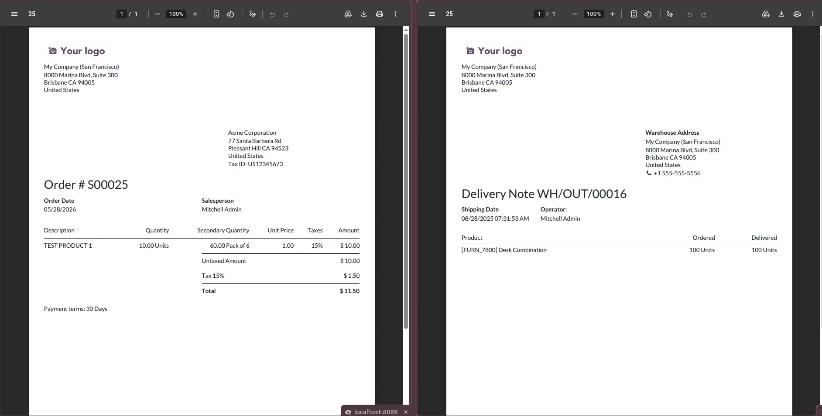822x416 pixels.
Task: Download the left sales order PDF
Action: point(364,14)
